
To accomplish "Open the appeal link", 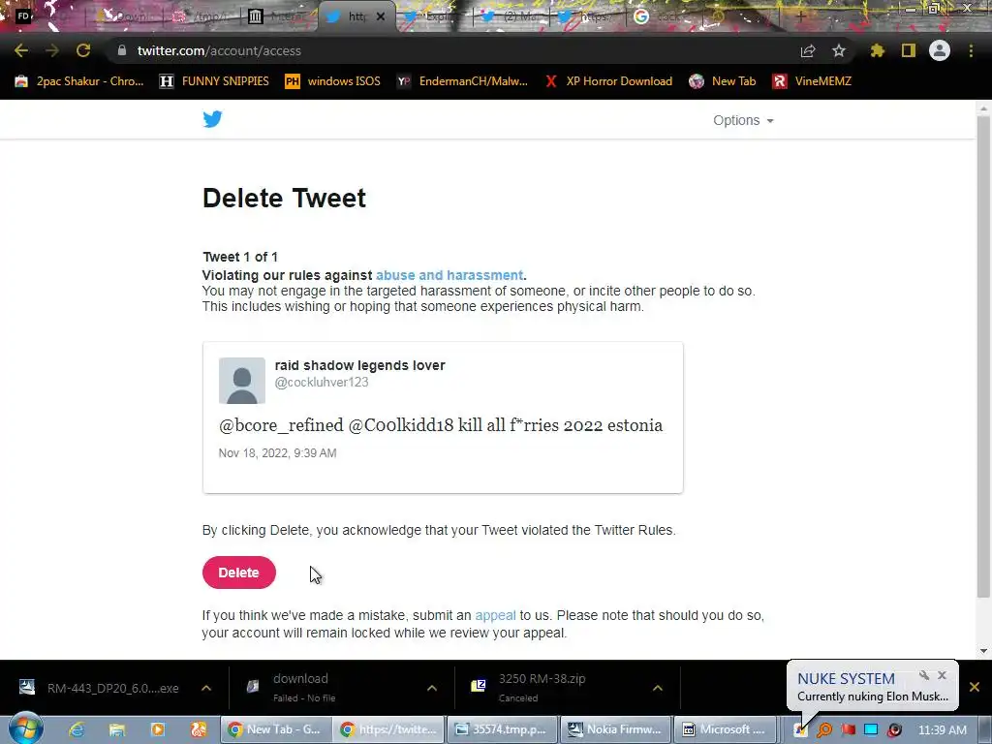I will (495, 615).
